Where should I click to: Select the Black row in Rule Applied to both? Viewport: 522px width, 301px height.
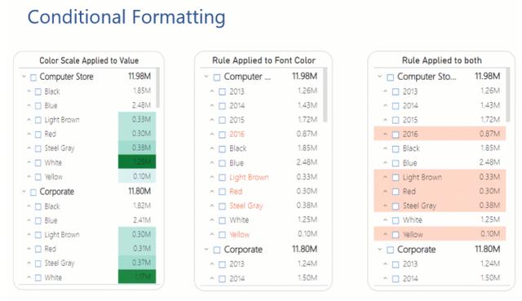click(x=440, y=148)
